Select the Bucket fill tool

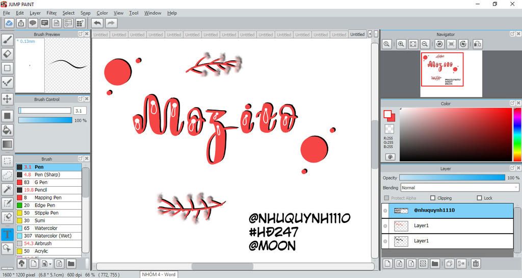(7, 130)
